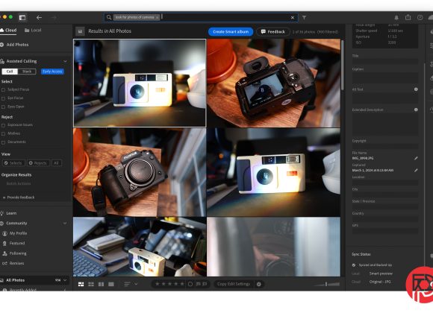Enable the Eye Focus checkbox
This screenshot has width=433, height=313.
(3, 98)
